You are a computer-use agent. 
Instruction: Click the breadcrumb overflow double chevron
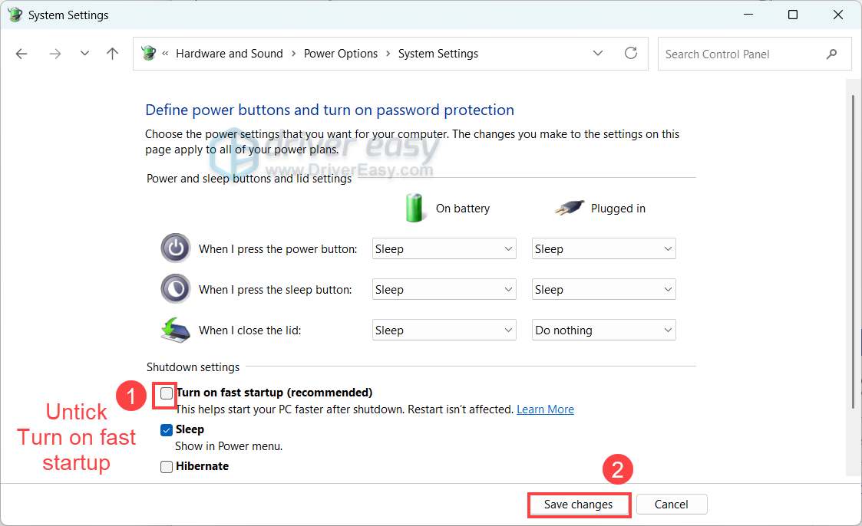coord(165,54)
